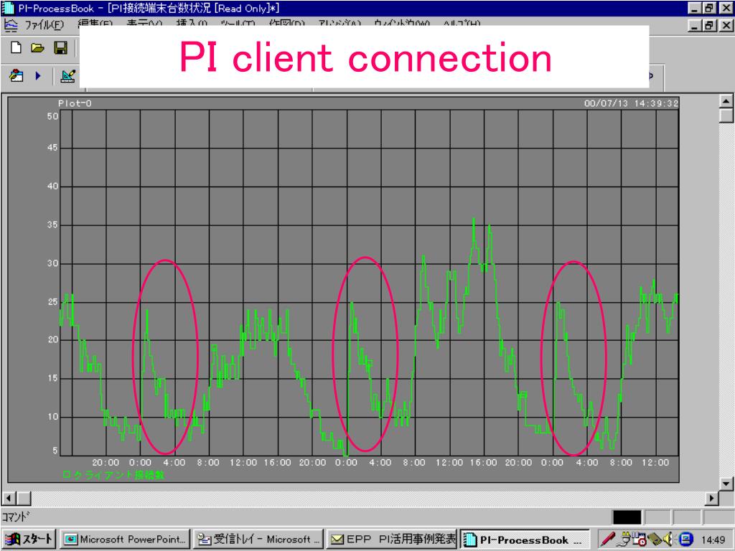
Task: Open the Start (スタート) button
Action: 29,540
